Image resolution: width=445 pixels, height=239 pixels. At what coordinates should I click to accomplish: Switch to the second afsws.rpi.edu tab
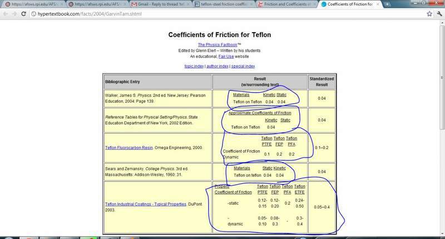point(96,4)
